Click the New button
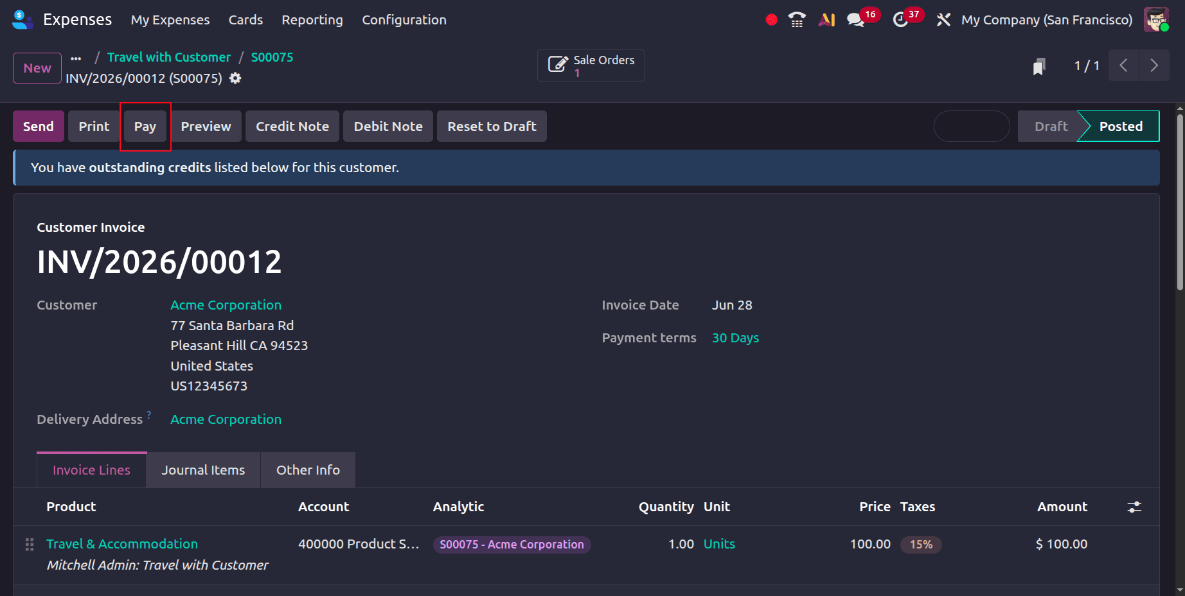This screenshot has height=596, width=1185. click(x=37, y=68)
